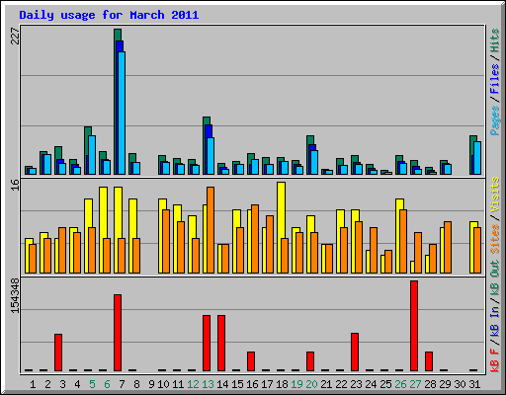Click day label 22 on the x-axis
Viewport: 506px width, 395px height.
pos(341,384)
